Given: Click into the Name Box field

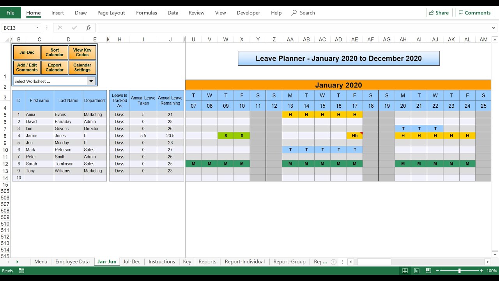Looking at the screenshot, I should click(18, 28).
